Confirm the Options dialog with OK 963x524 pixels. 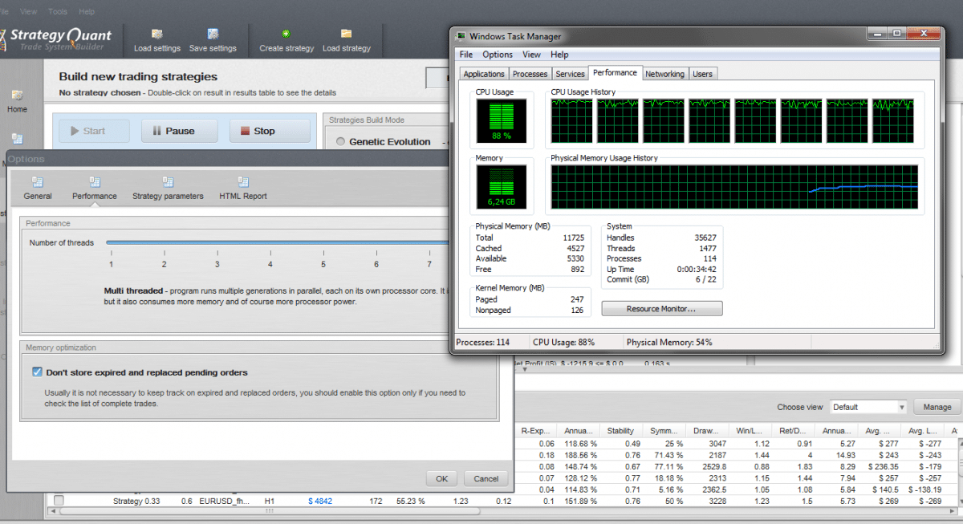coord(441,478)
